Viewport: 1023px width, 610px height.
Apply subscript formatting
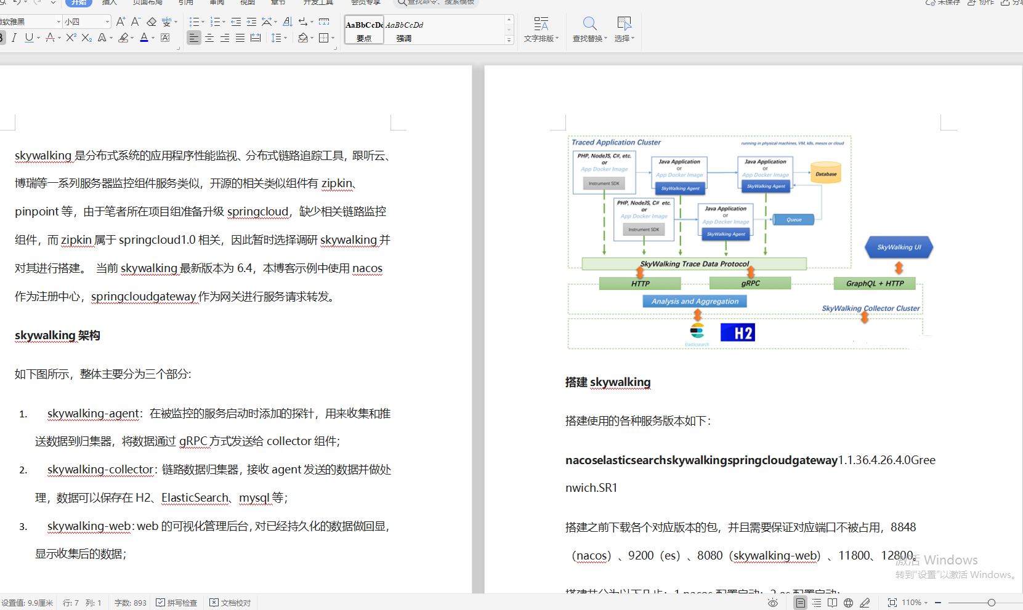tap(87, 38)
